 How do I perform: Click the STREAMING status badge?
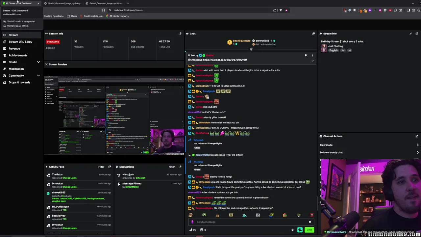(x=53, y=42)
